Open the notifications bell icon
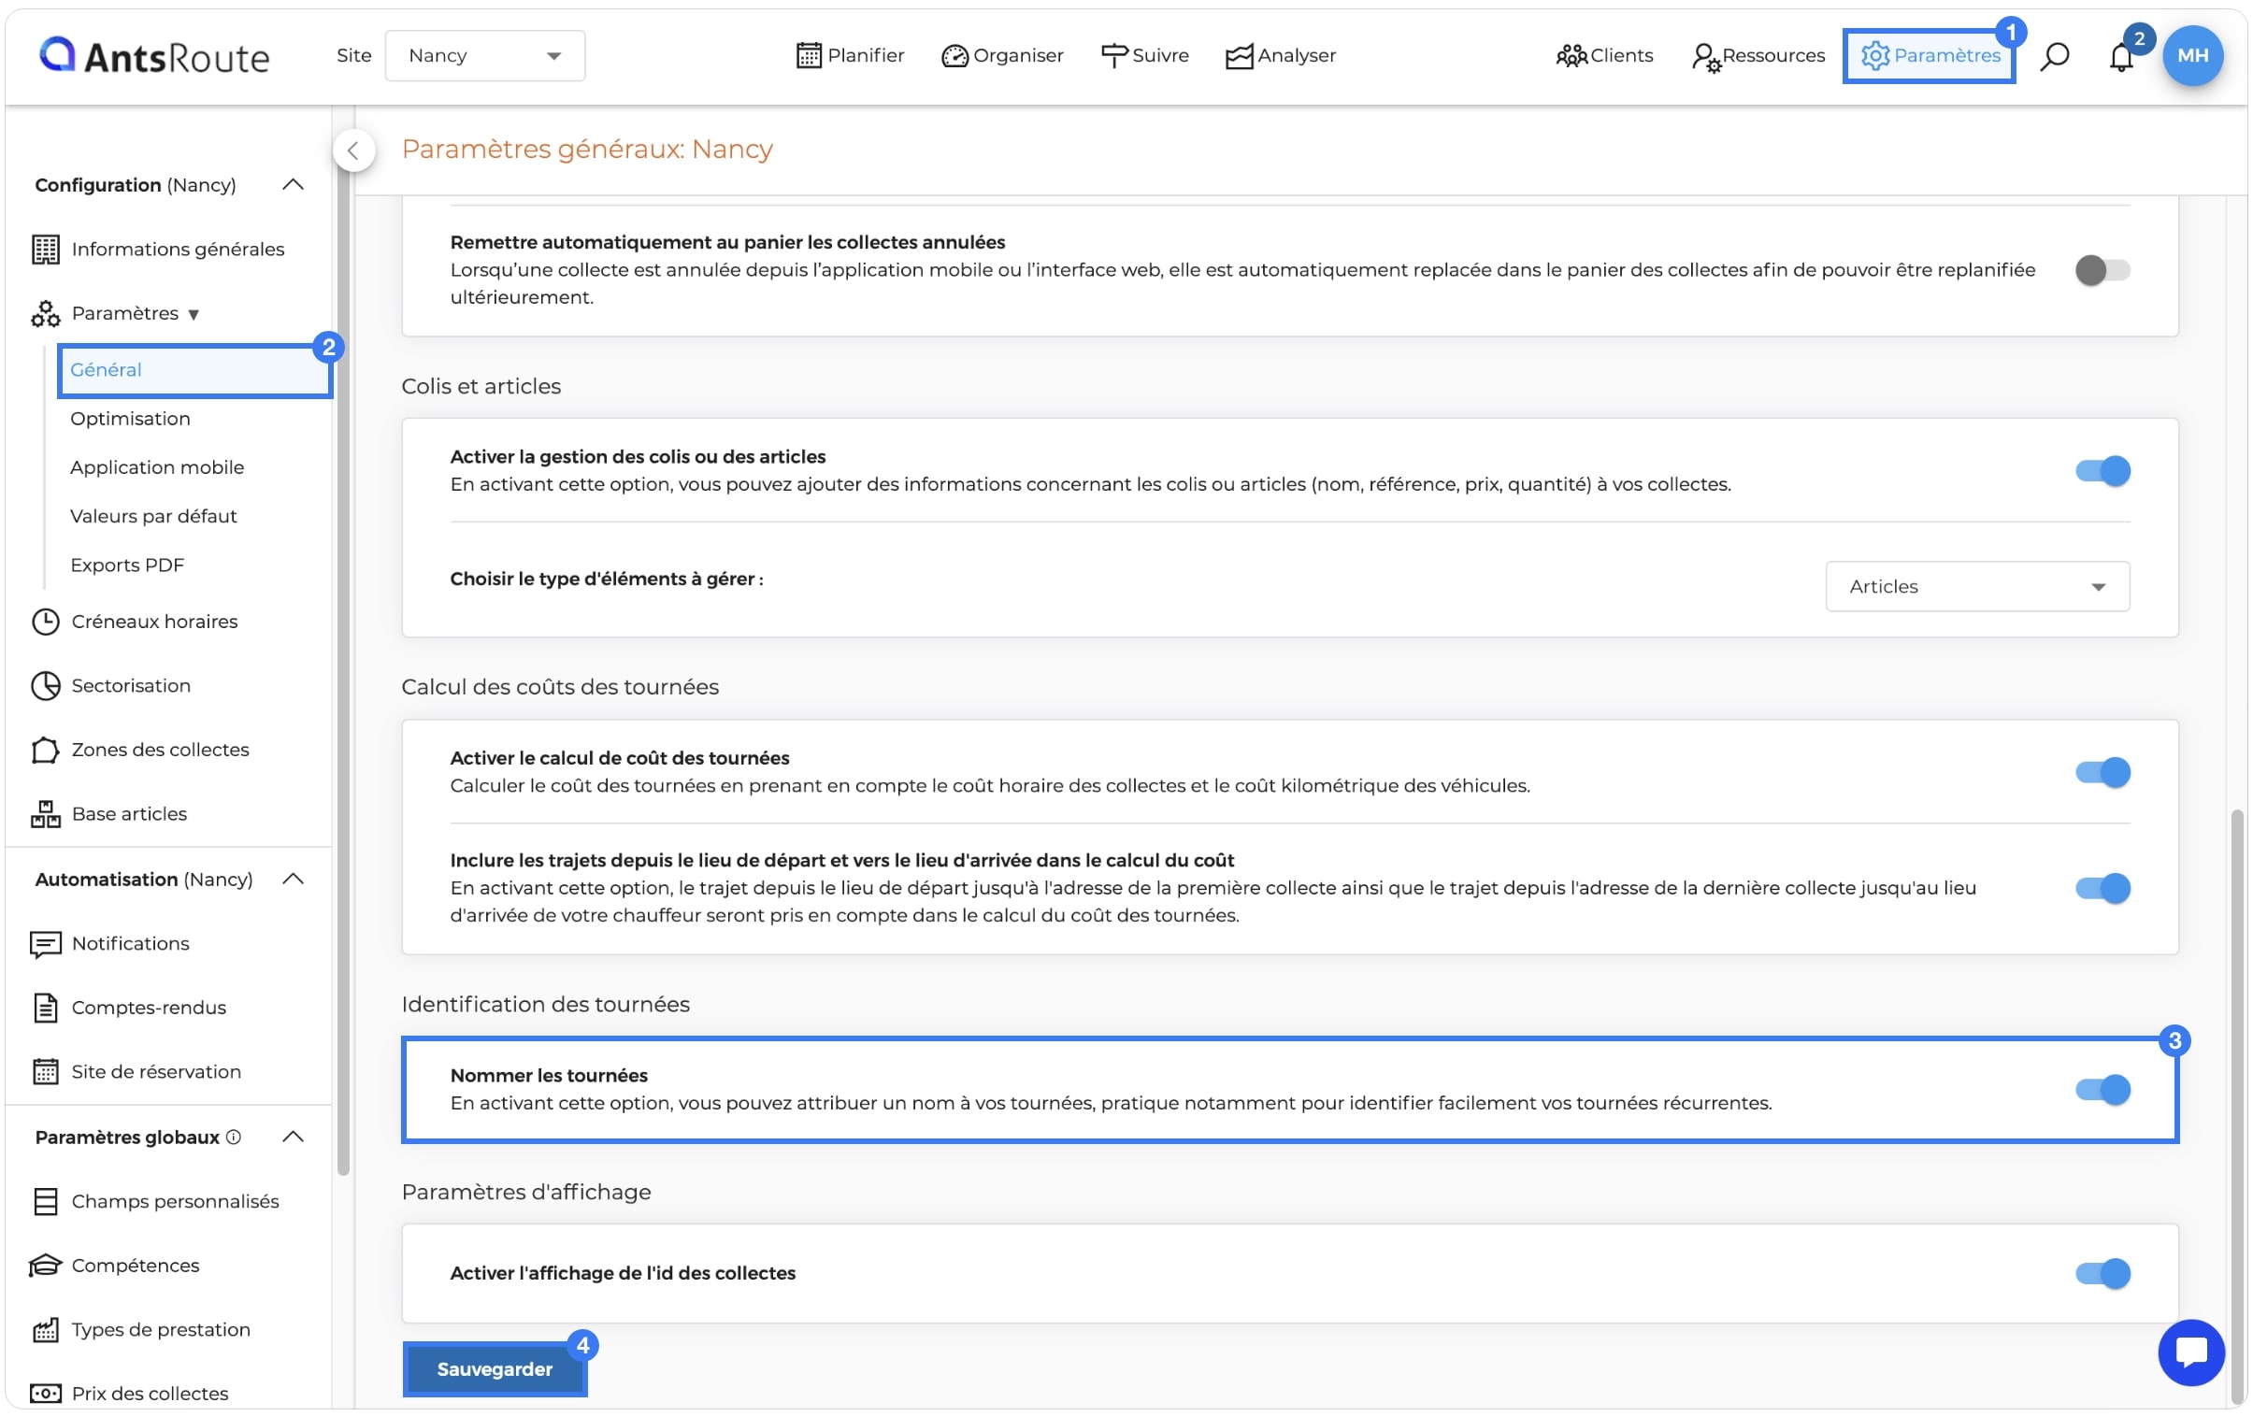 coord(2120,58)
